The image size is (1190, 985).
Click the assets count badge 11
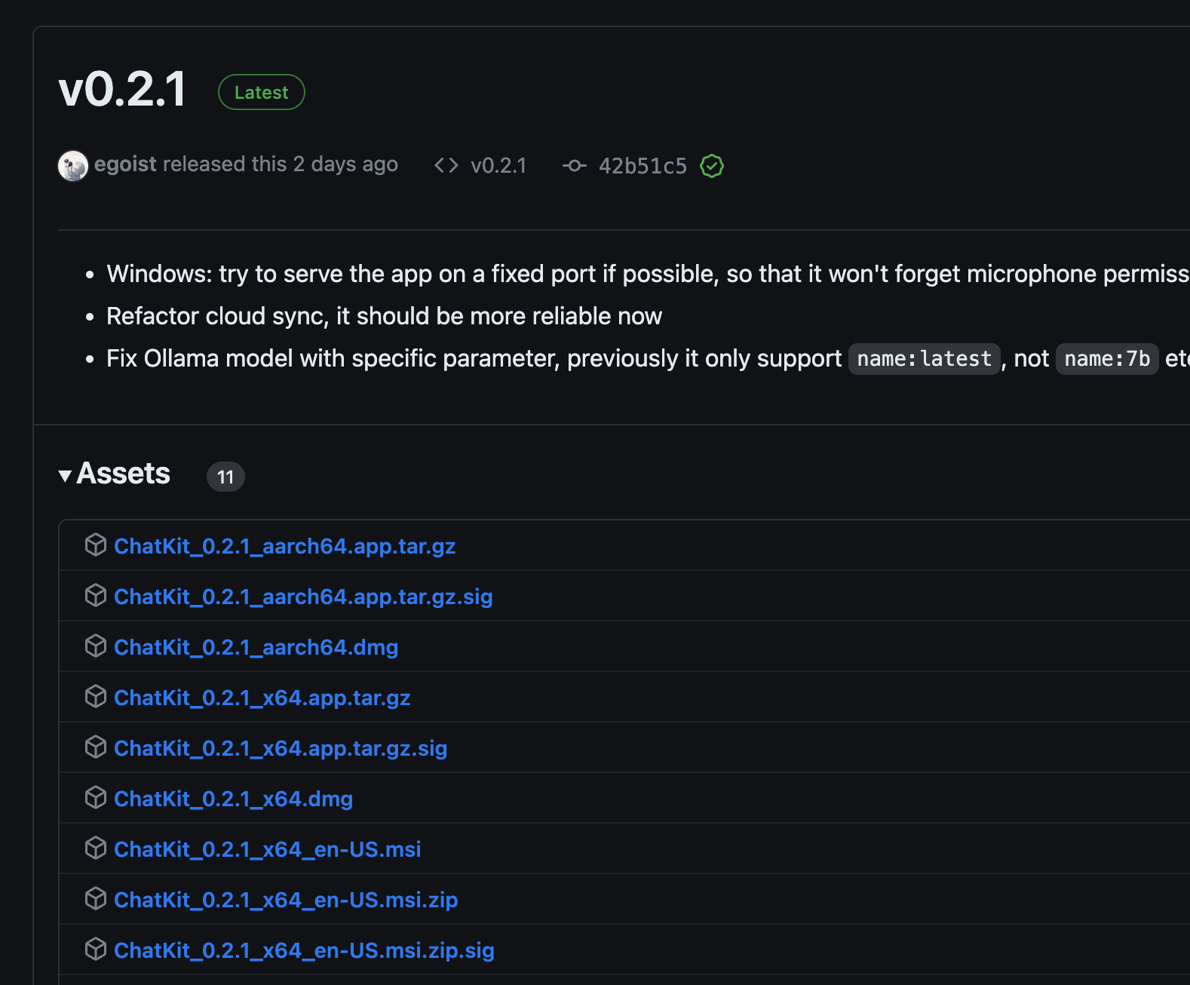225,477
